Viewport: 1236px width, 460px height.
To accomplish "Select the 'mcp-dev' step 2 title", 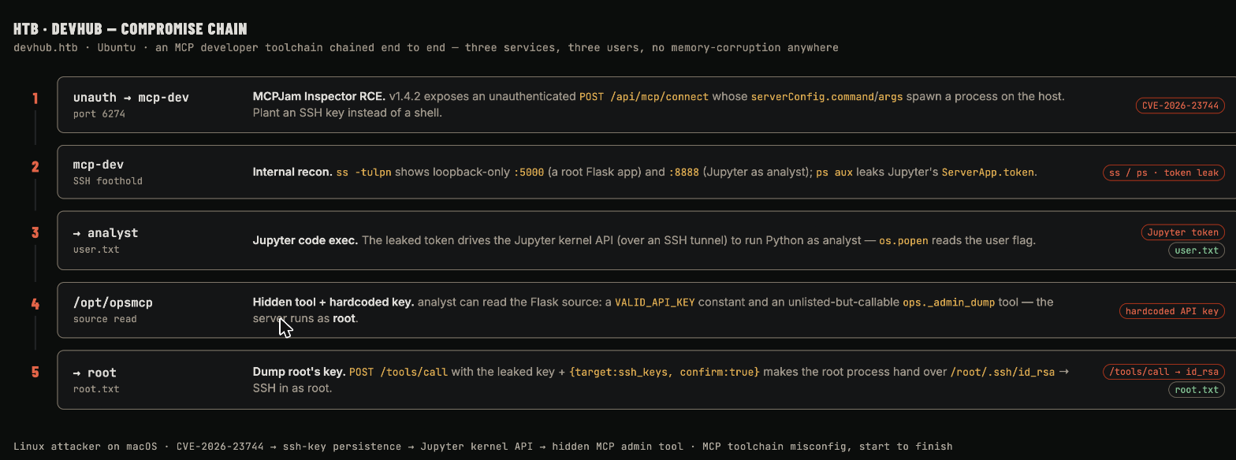I will [99, 165].
